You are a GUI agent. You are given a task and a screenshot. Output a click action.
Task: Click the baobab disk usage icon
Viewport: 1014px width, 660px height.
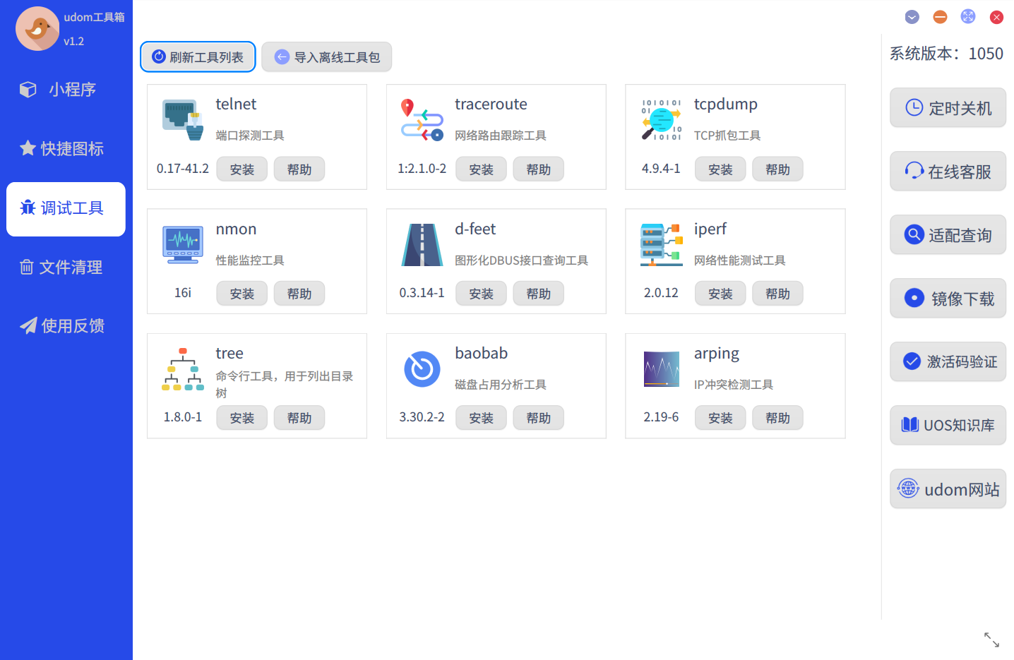(422, 369)
